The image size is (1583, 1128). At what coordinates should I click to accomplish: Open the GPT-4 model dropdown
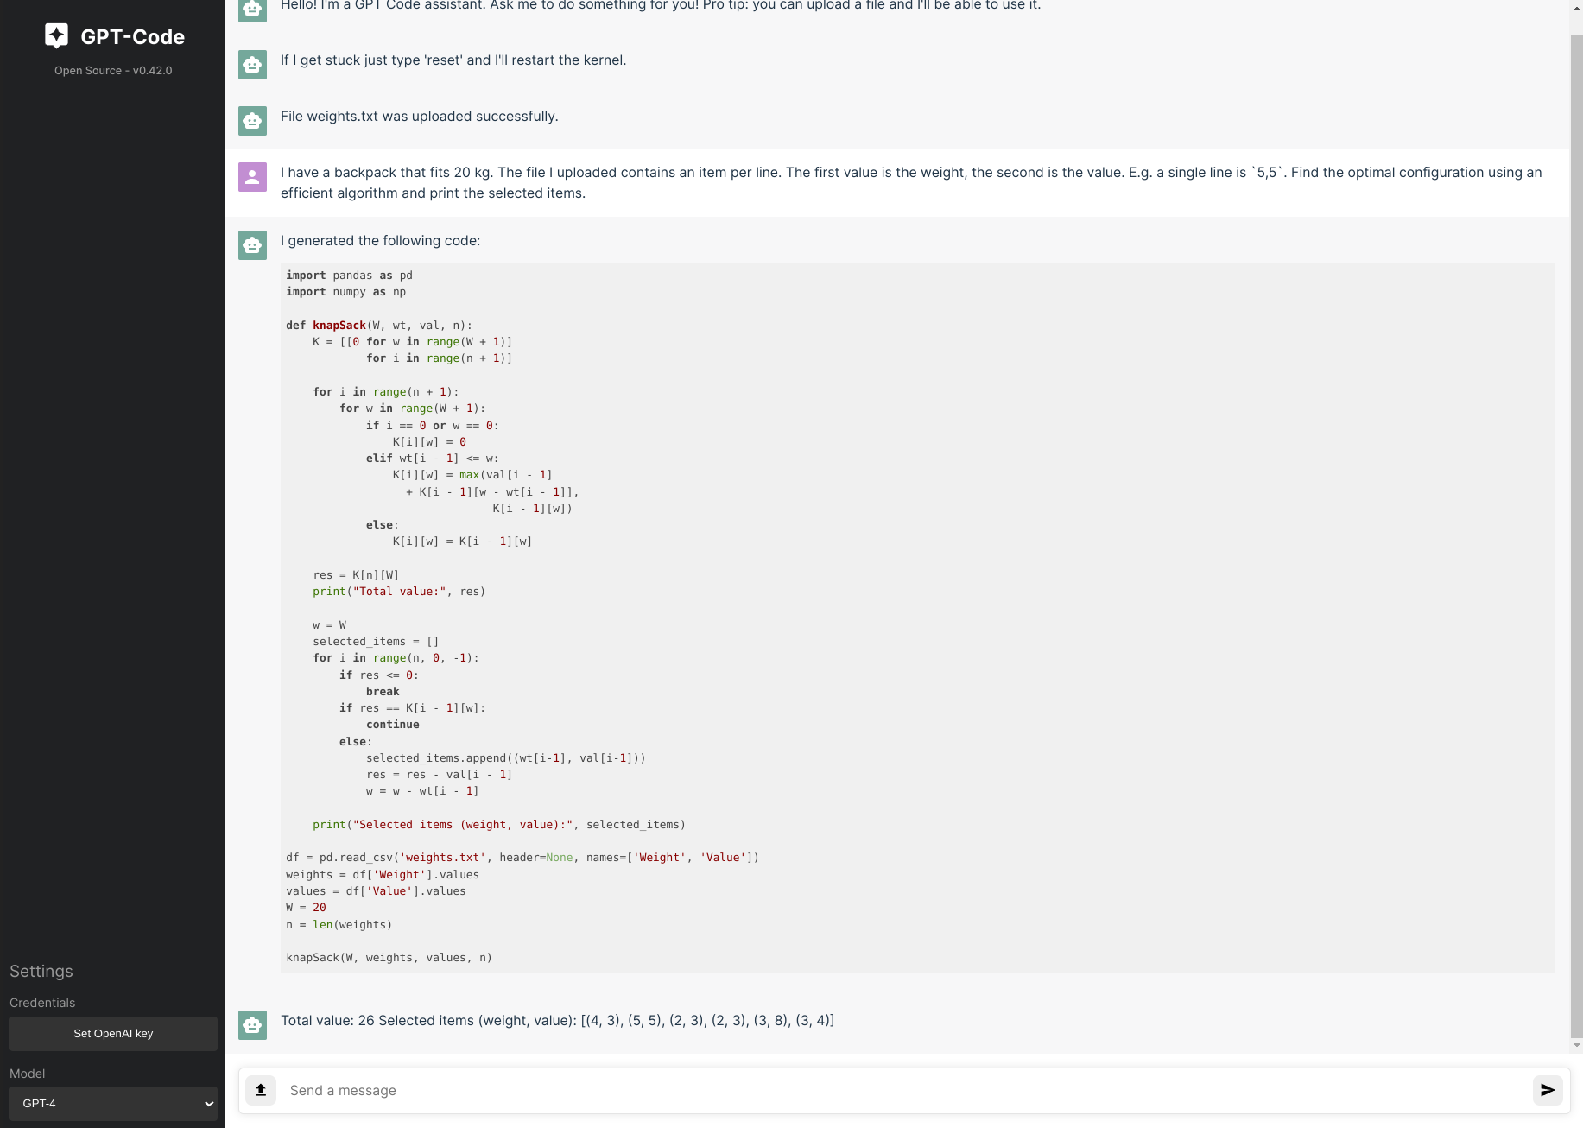point(113,1104)
